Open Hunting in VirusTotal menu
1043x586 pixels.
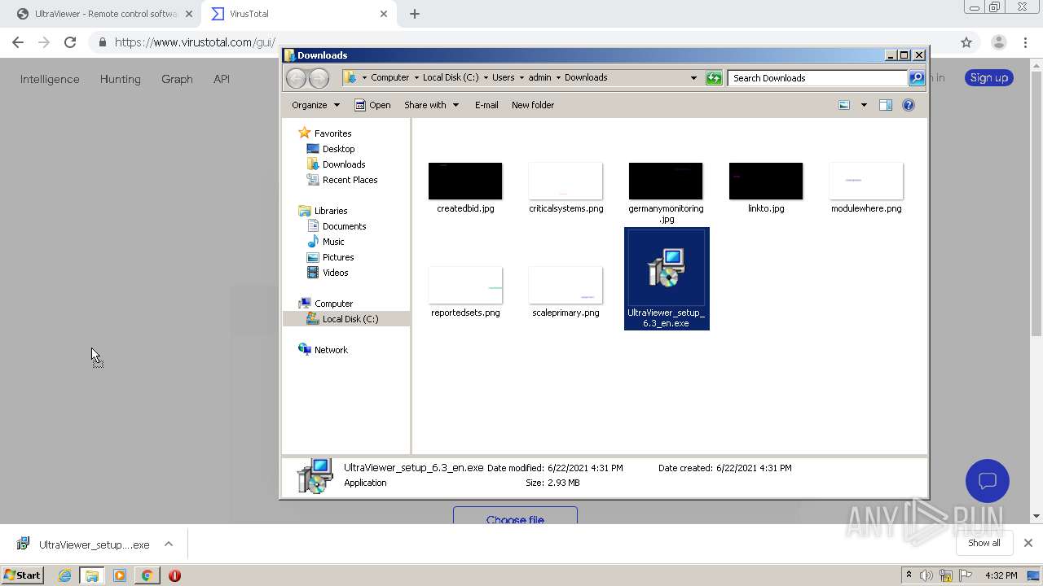pos(121,79)
